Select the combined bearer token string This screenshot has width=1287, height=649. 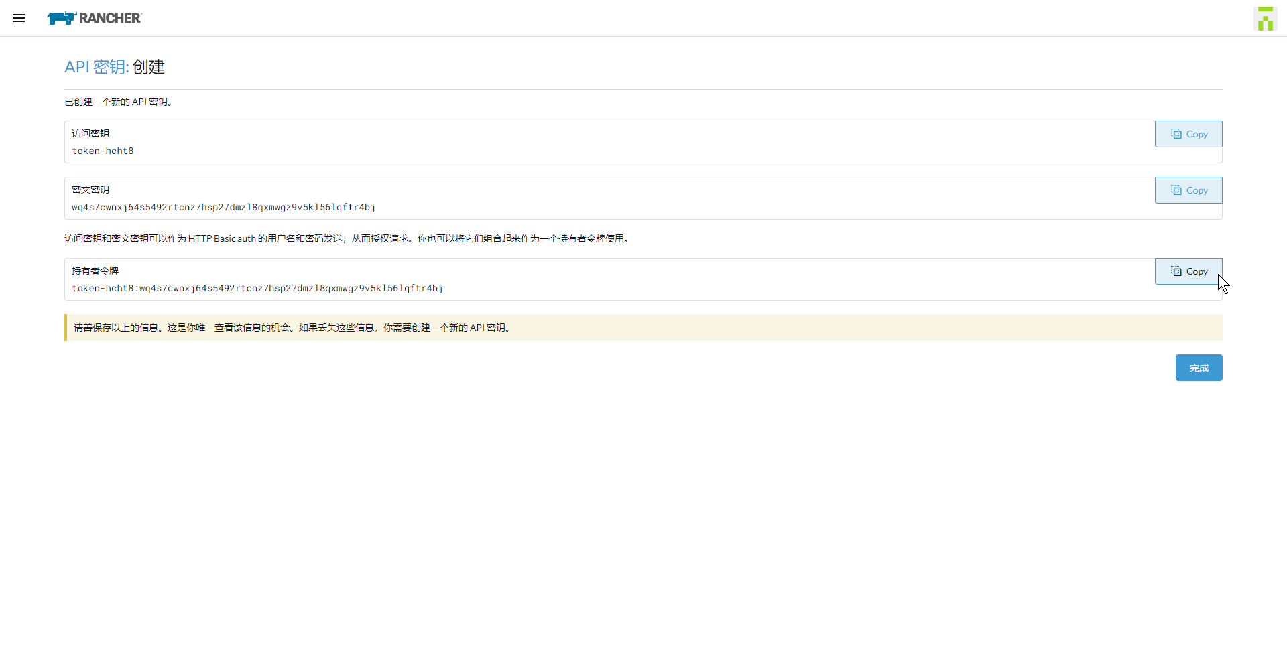click(x=257, y=289)
